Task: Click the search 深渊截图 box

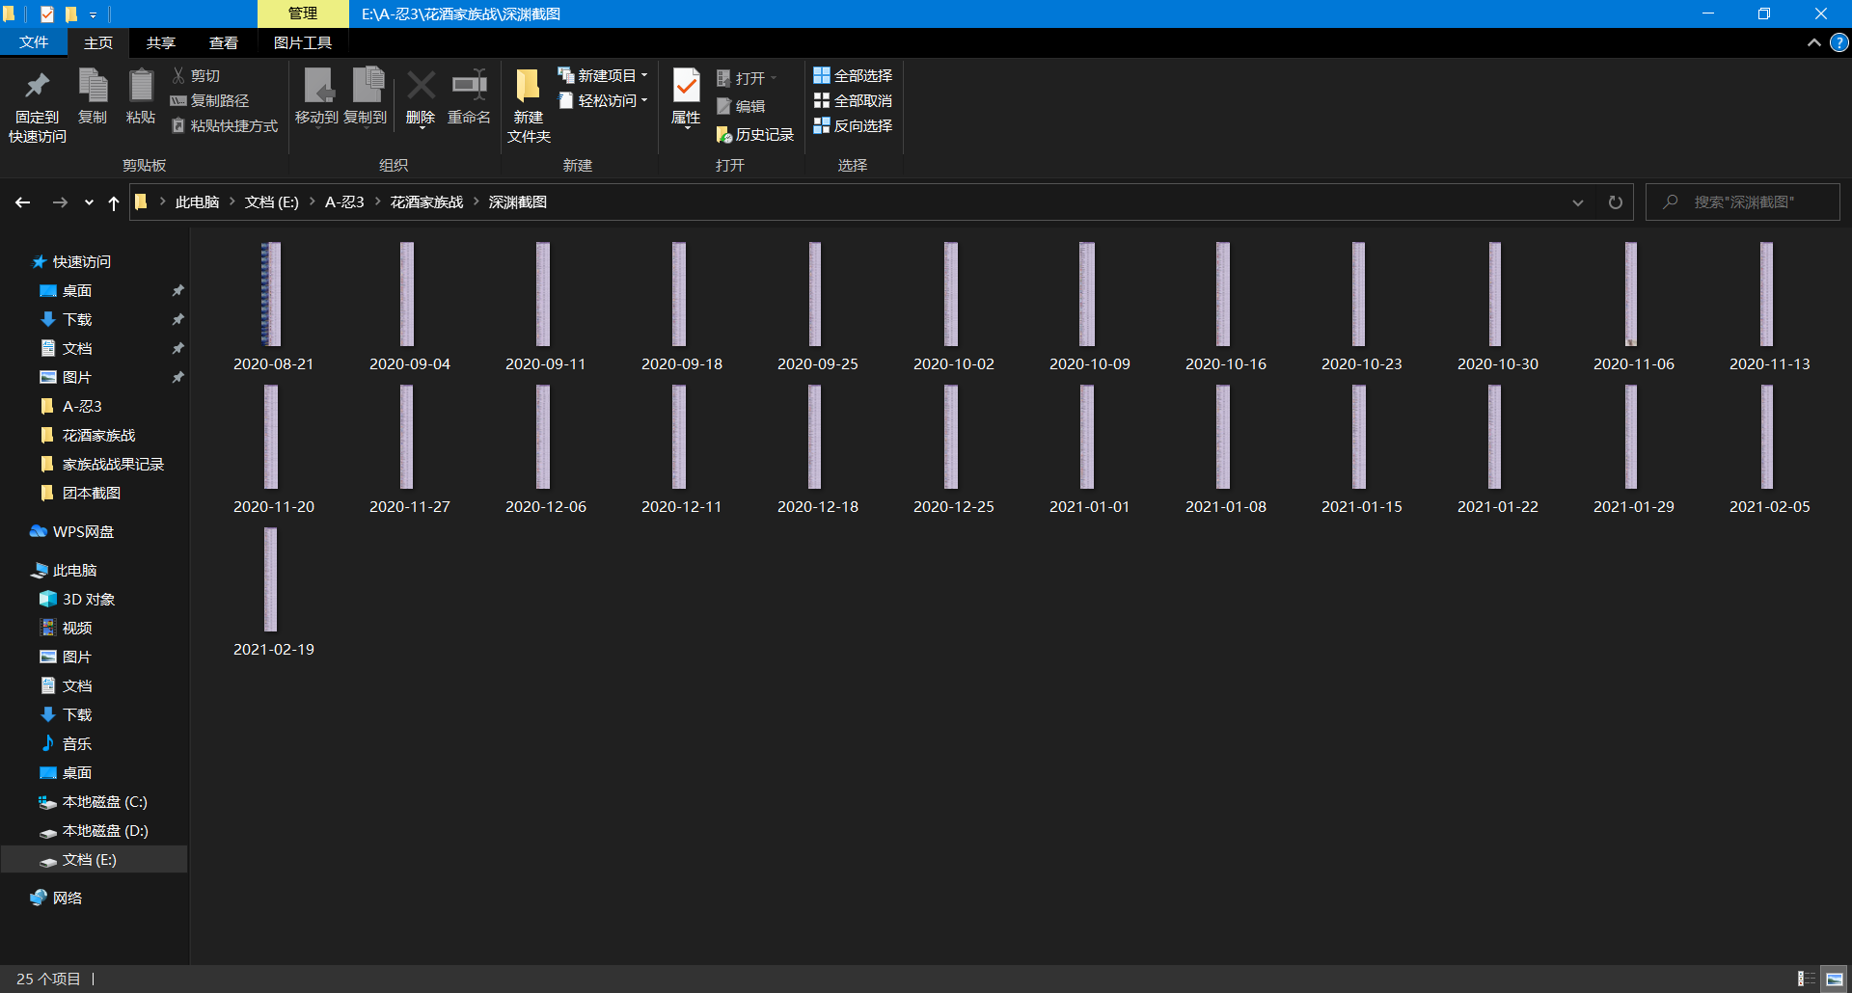Action: (1743, 202)
